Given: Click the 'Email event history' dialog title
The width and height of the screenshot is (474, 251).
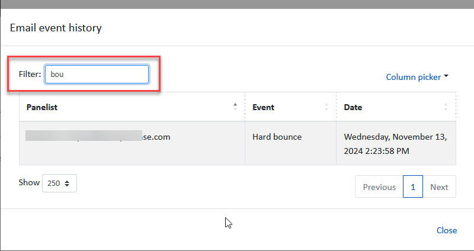Looking at the screenshot, I should (56, 28).
